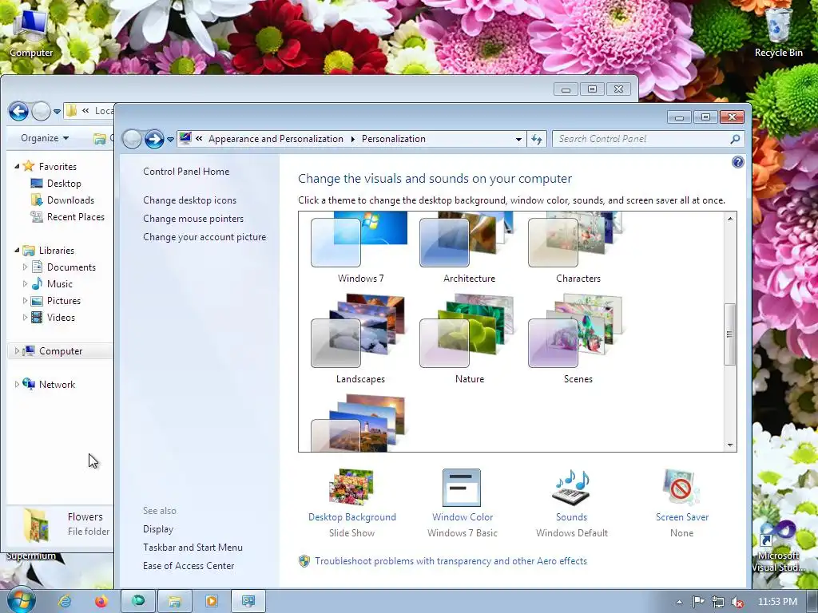This screenshot has height=613, width=818.
Task: Expand the Pictures library node
Action: pos(25,301)
